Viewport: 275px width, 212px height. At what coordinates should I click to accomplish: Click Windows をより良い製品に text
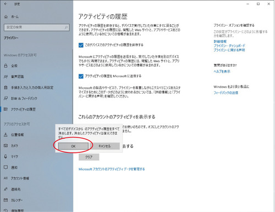pos(232,87)
